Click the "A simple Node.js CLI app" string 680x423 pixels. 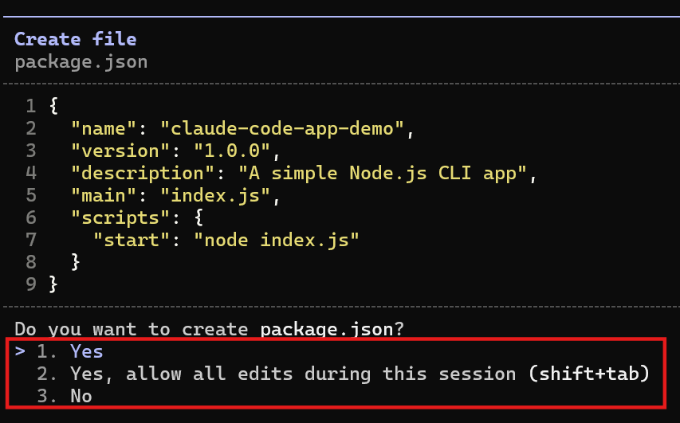[x=383, y=174]
